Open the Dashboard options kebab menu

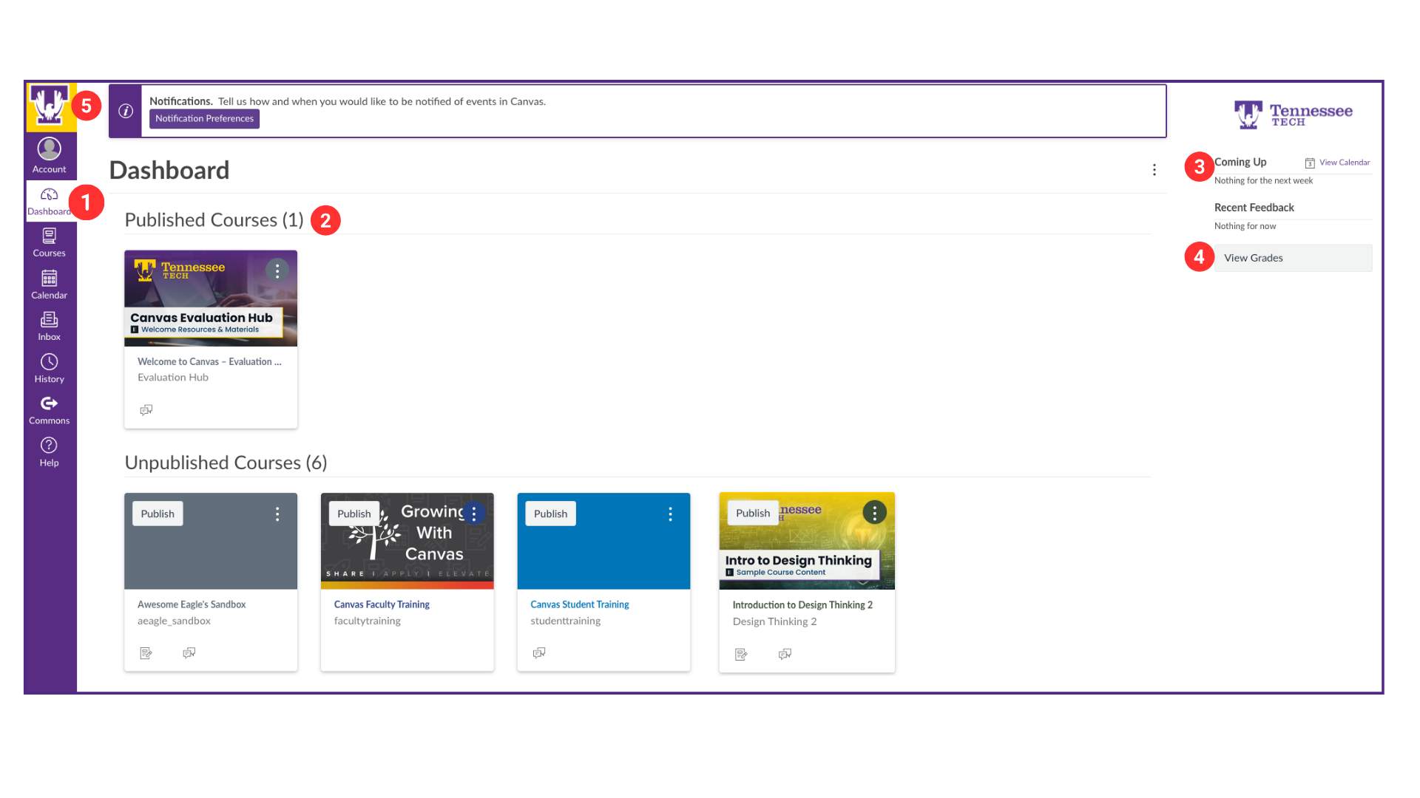(1154, 169)
